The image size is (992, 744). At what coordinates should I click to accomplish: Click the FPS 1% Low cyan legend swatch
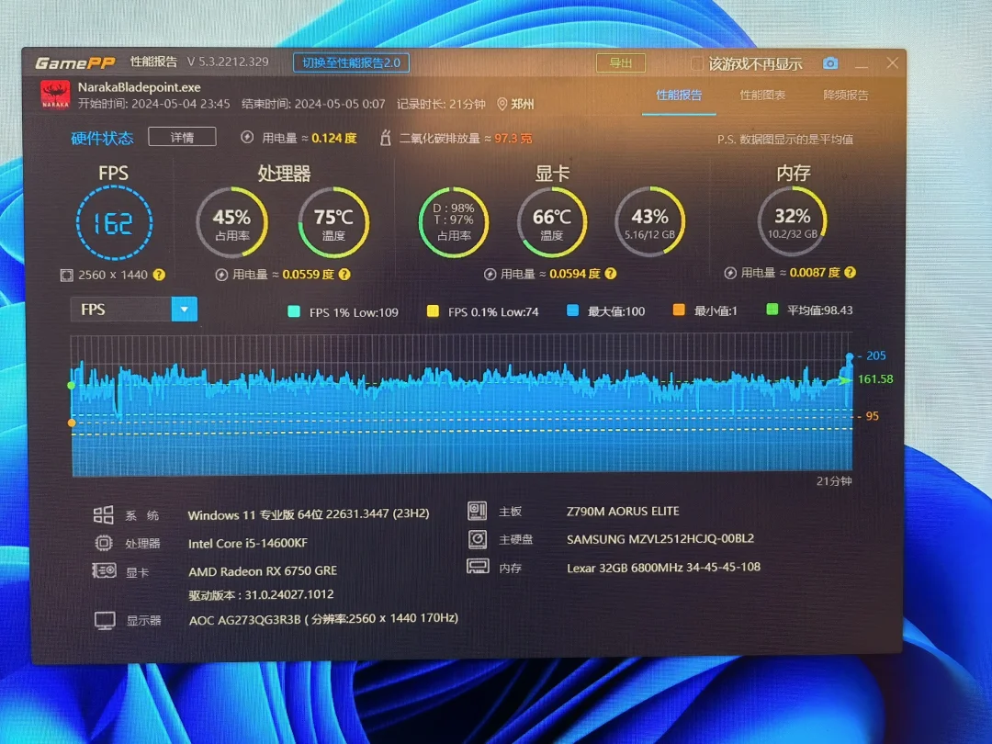(x=294, y=311)
